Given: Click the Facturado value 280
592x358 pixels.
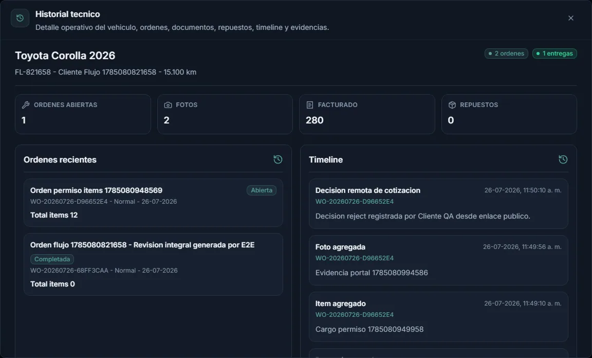Looking at the screenshot, I should (x=314, y=120).
